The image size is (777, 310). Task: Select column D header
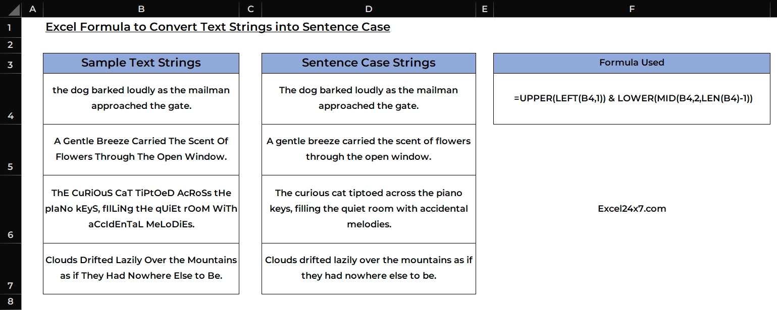pos(369,9)
